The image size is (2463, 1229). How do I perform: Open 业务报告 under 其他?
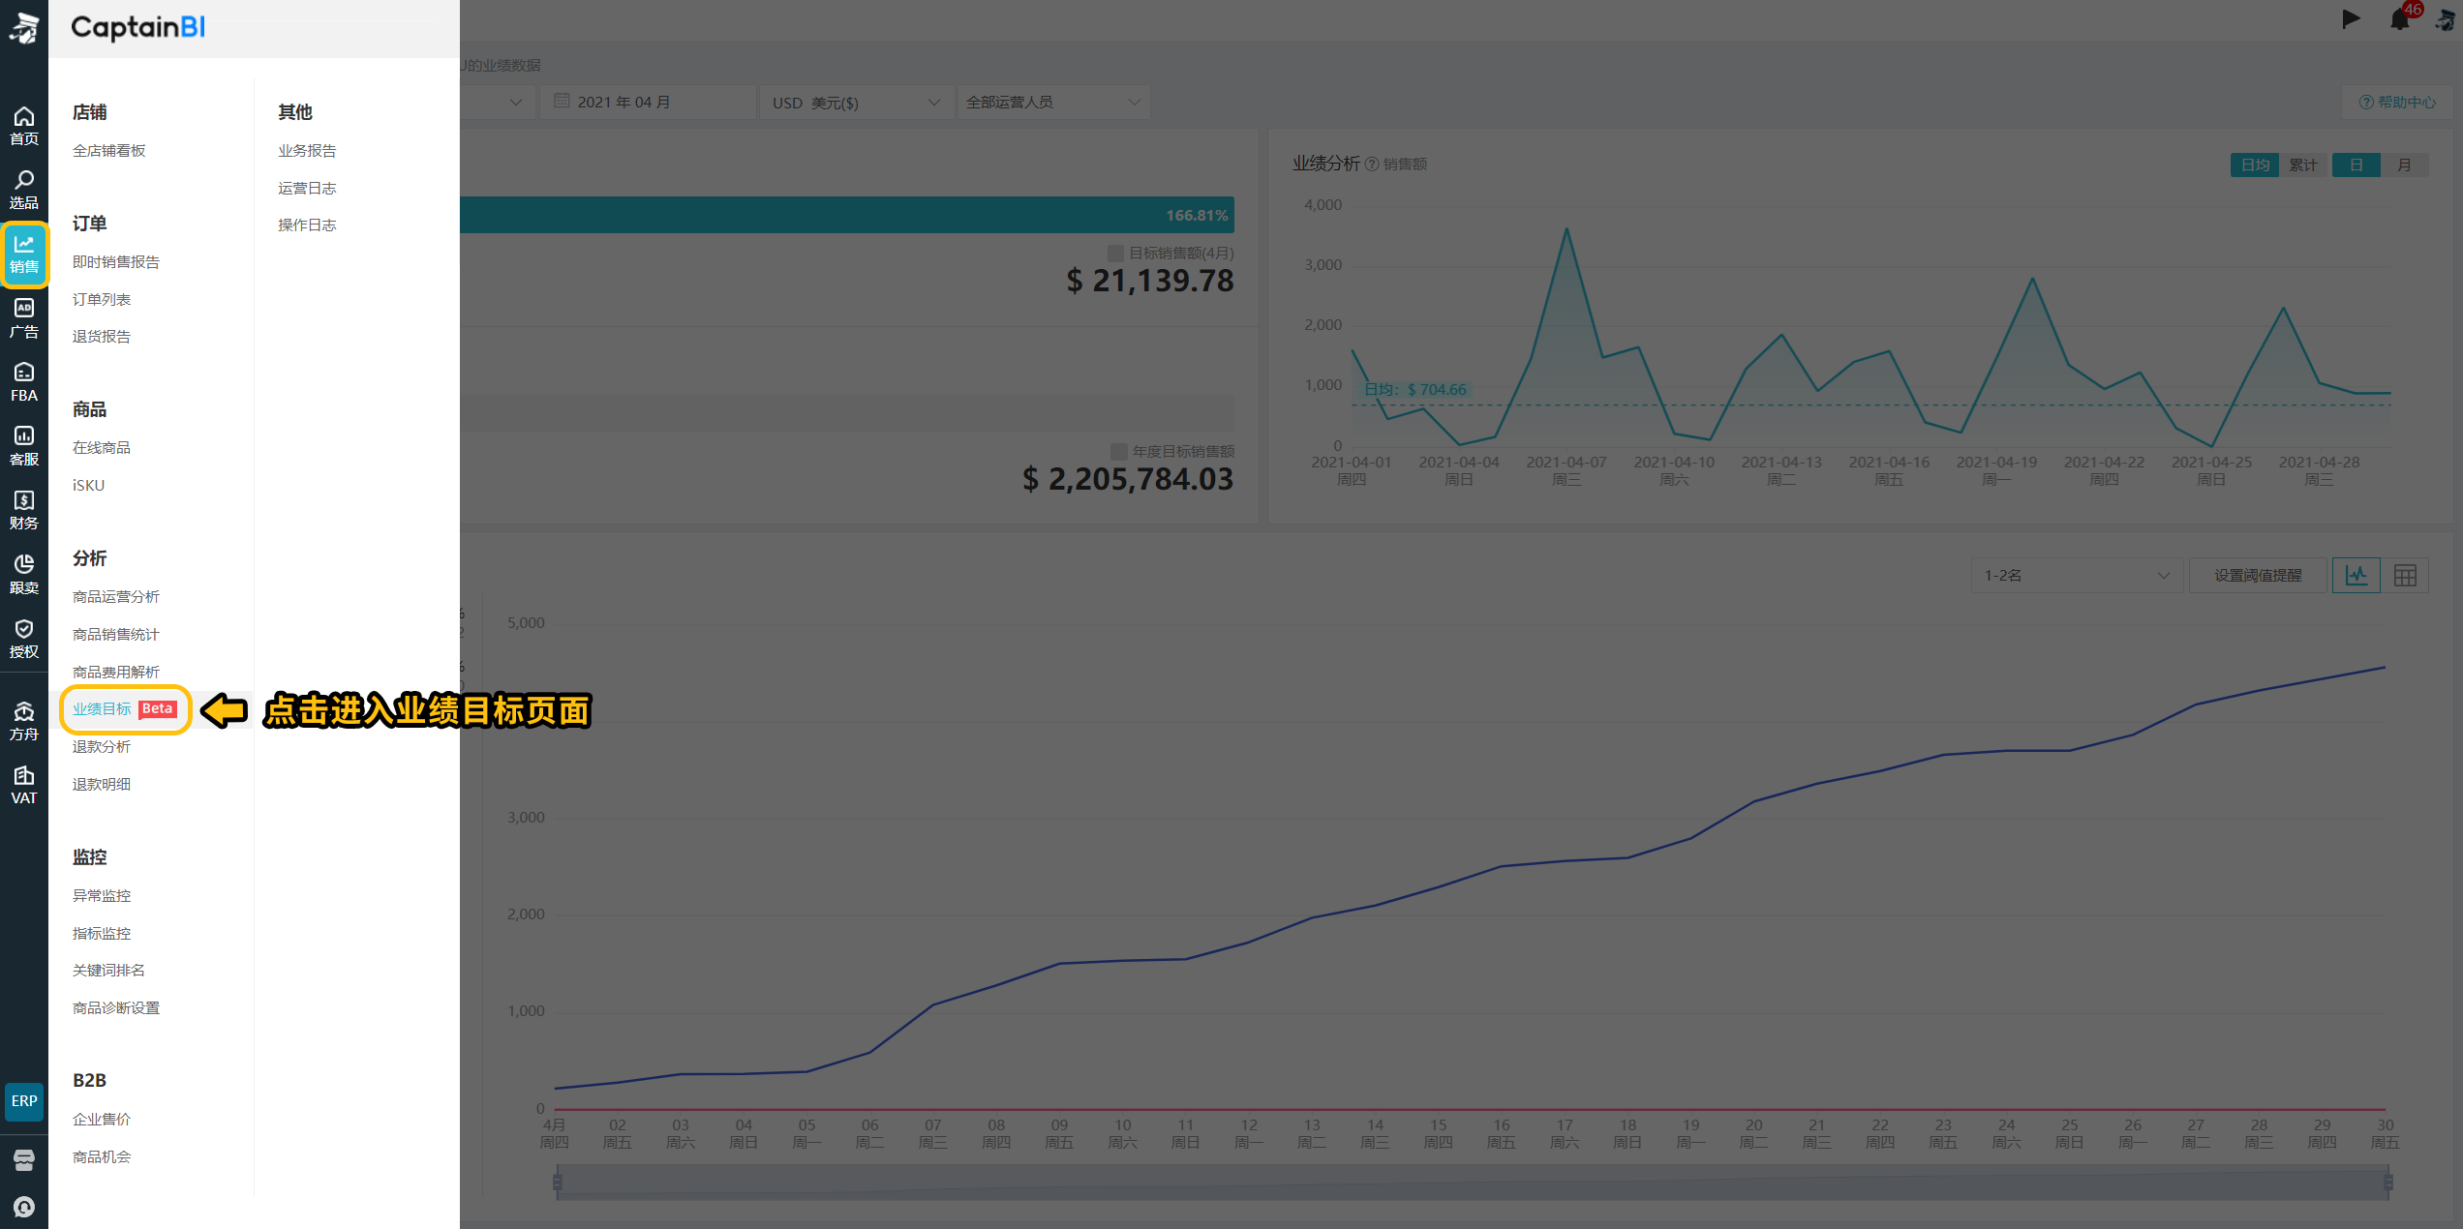tap(308, 151)
